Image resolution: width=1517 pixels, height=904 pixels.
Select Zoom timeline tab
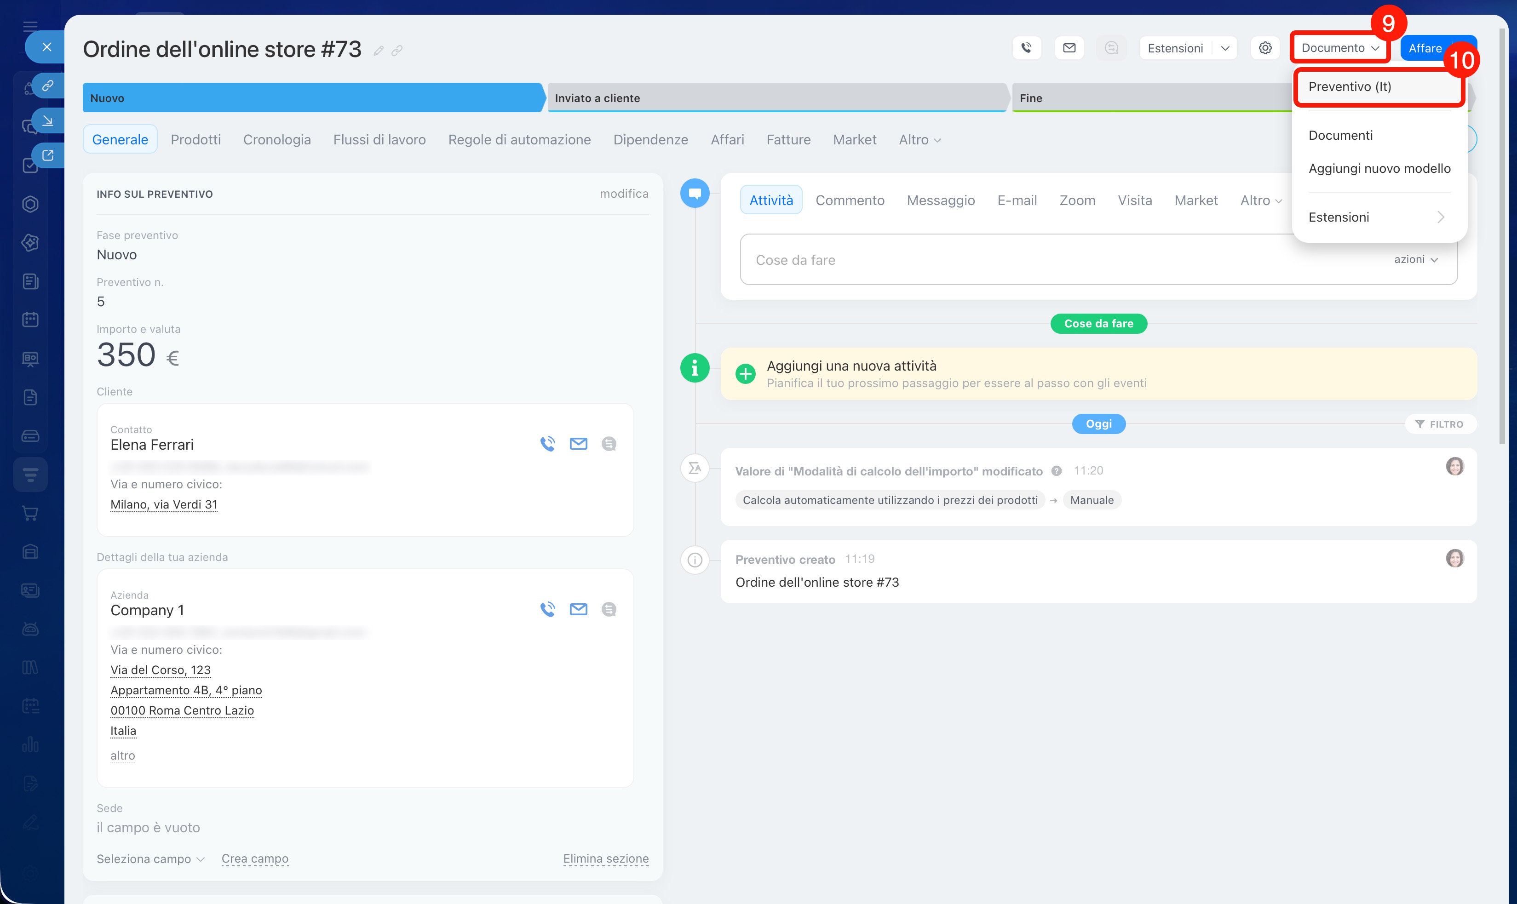(x=1077, y=200)
